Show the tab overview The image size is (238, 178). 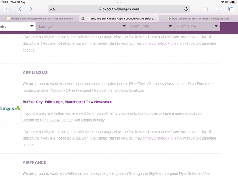tap(231, 9)
